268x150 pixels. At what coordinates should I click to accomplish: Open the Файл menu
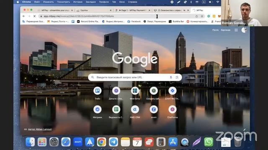click(x=37, y=2)
